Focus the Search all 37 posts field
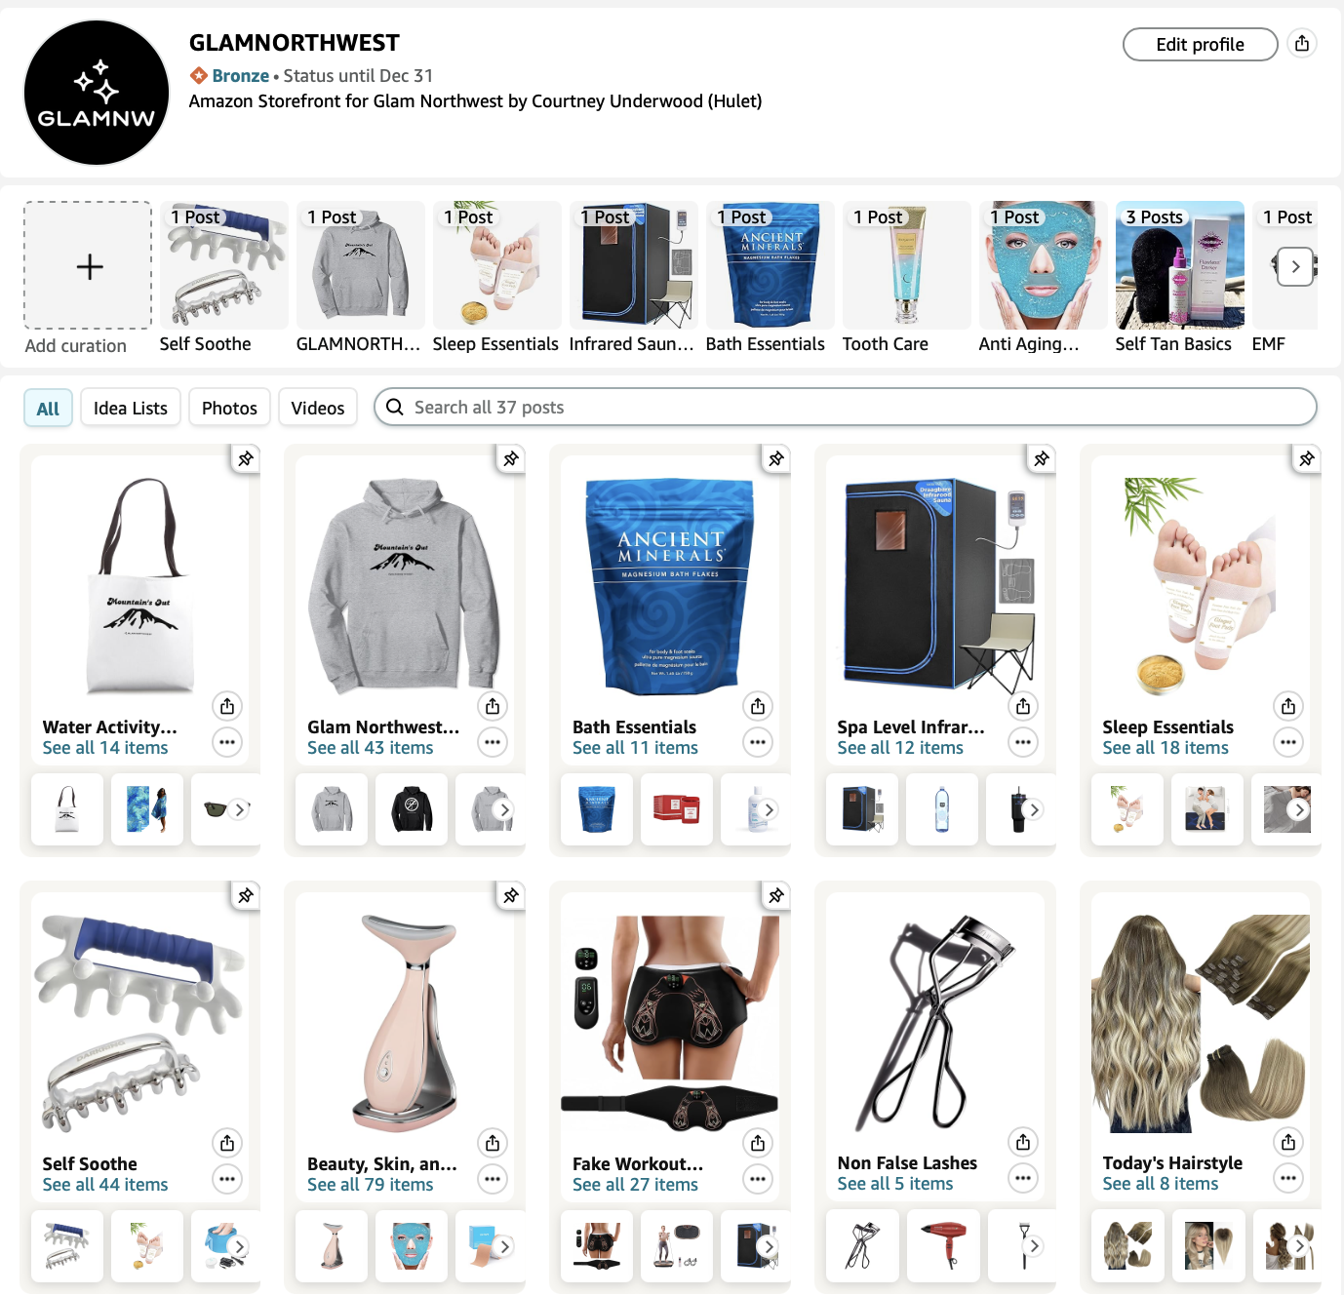Screen dimensions: 1344x1295 (846, 407)
